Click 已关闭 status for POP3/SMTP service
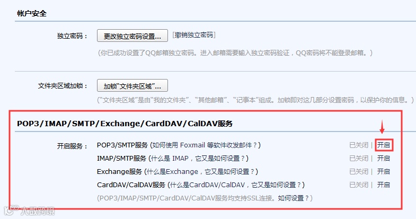This screenshot has width=416, height=219. click(359, 145)
